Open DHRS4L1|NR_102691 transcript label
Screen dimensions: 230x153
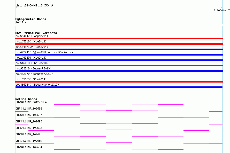tap(29, 134)
